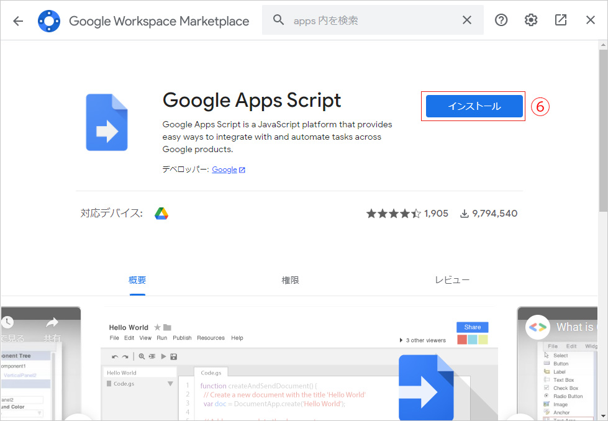The height and width of the screenshot is (421, 608).
Task: Switch to the 概要 tab
Action: (x=137, y=280)
